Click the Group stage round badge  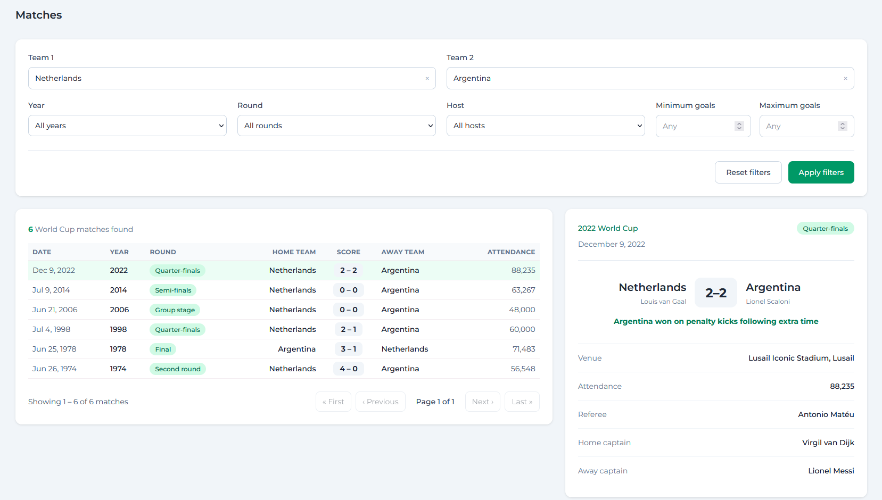click(175, 310)
